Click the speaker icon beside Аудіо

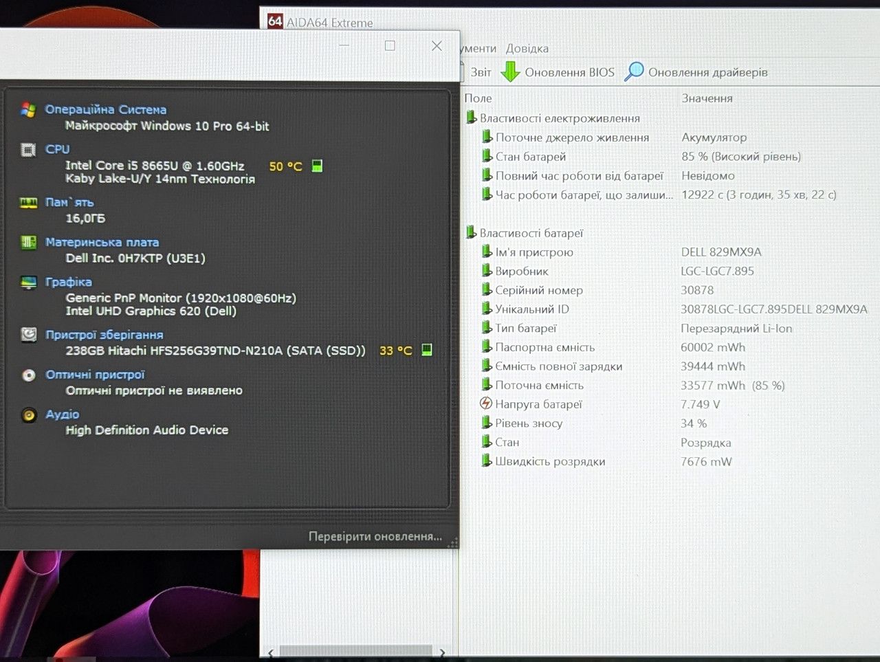pyautogui.click(x=28, y=415)
